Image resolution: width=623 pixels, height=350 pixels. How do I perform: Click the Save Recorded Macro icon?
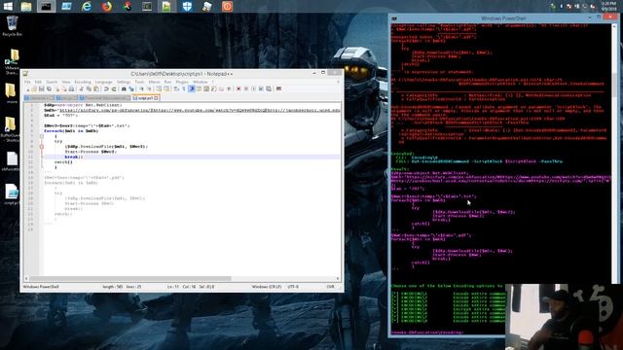click(269, 88)
